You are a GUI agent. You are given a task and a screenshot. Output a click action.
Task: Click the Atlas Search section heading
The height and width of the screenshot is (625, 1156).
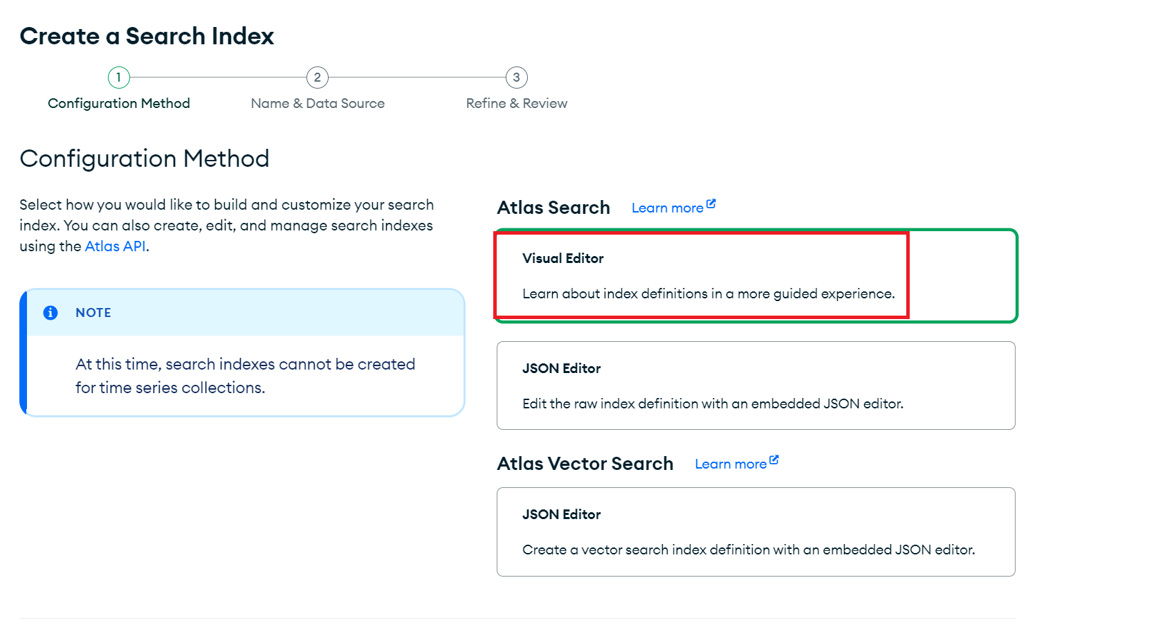553,208
